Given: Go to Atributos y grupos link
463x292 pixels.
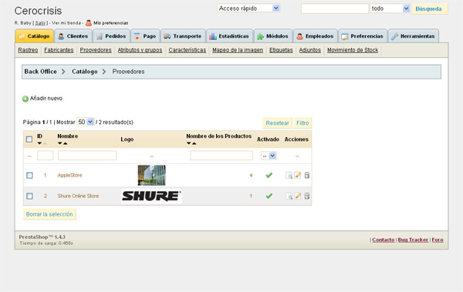Looking at the screenshot, I should pos(140,50).
